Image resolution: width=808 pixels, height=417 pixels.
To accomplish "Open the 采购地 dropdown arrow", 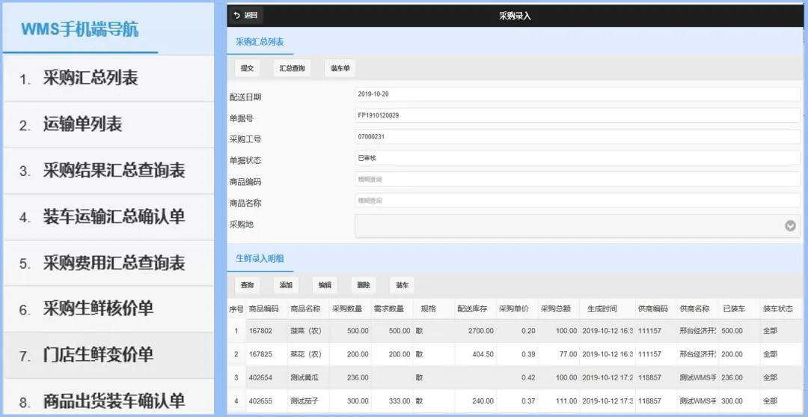I will coord(790,226).
